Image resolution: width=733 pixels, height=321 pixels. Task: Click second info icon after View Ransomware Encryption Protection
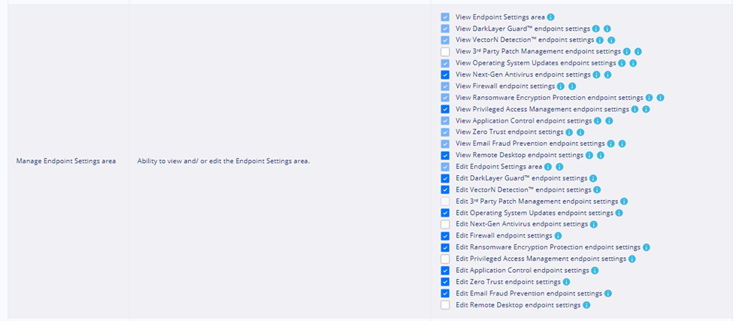(x=661, y=98)
